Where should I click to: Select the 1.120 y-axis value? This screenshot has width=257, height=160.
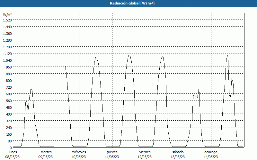(x=7, y=53)
